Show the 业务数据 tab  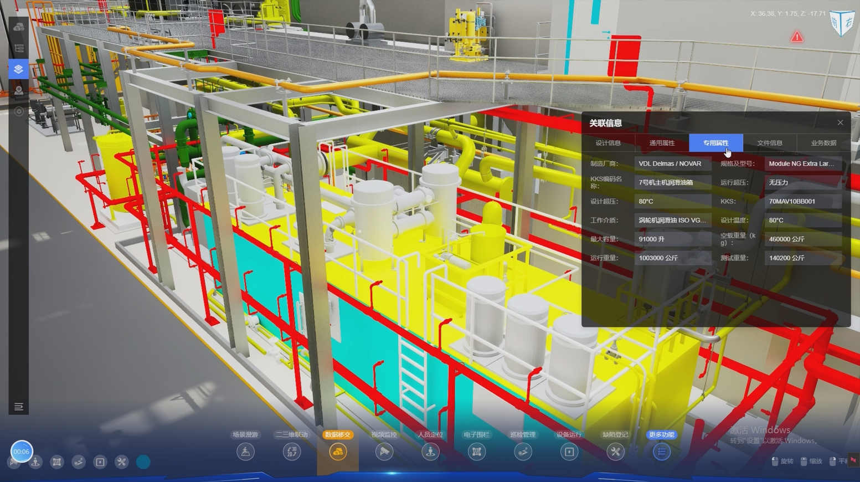tap(823, 143)
